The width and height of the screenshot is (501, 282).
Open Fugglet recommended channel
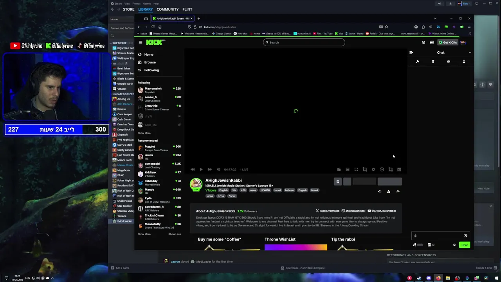159,148
